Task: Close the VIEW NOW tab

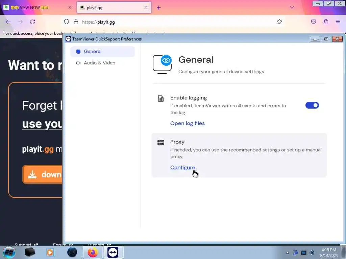Action: pyautogui.click(x=70, y=7)
